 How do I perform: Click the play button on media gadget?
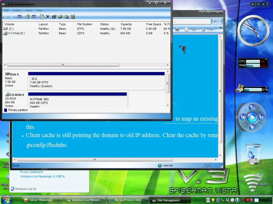[x=252, y=117]
